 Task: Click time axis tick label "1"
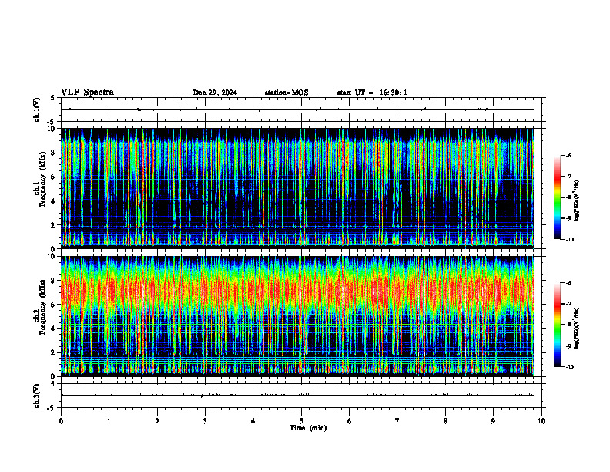[109, 421]
